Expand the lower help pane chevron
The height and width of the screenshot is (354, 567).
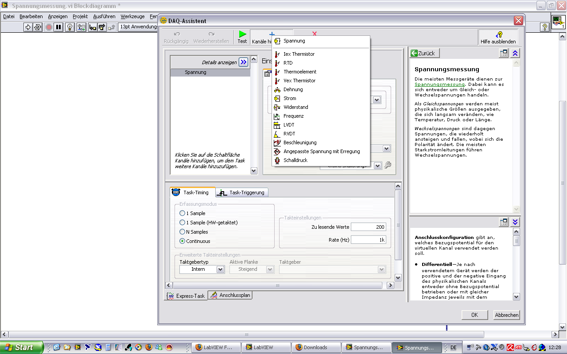[x=515, y=222]
